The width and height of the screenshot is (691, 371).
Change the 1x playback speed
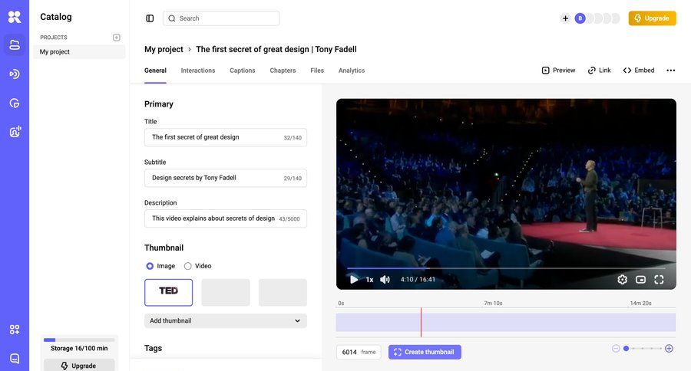coord(369,280)
